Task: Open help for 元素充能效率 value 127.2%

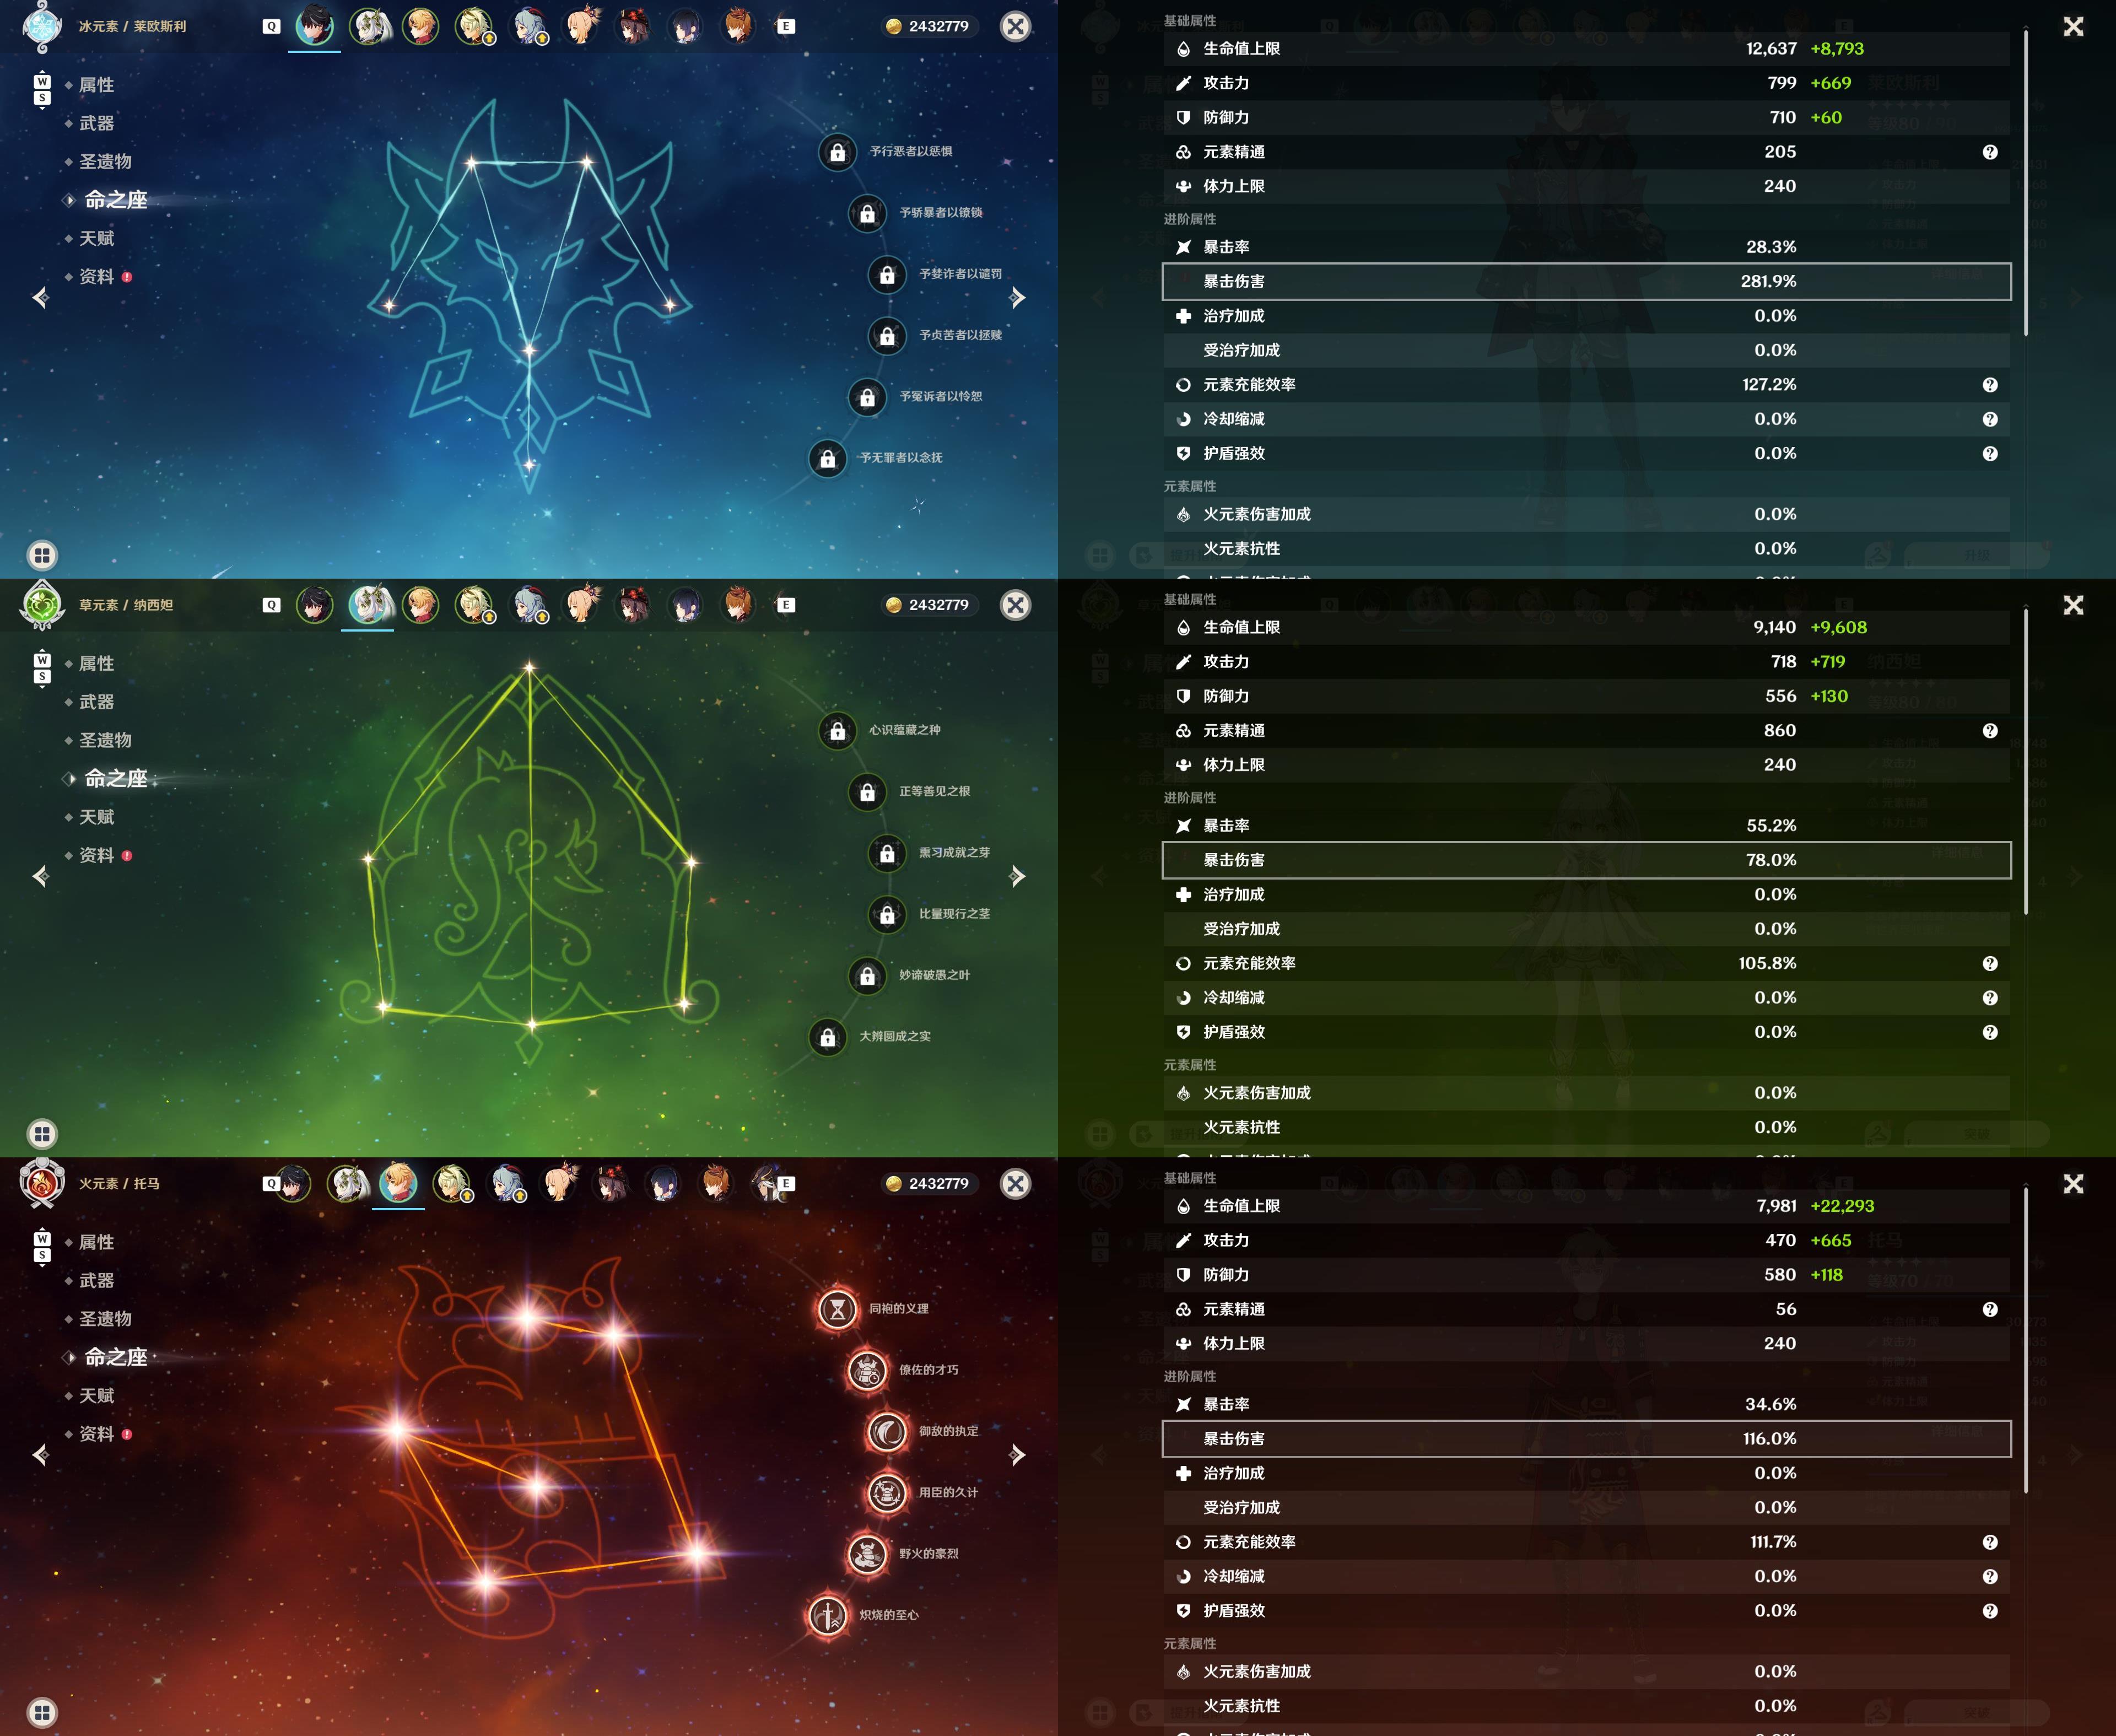Action: pyautogui.click(x=1989, y=385)
